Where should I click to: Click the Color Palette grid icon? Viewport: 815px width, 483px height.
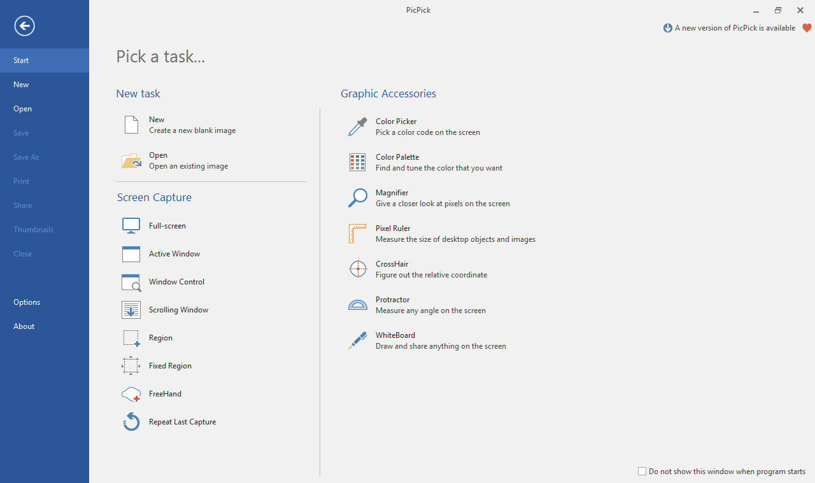coord(358,162)
